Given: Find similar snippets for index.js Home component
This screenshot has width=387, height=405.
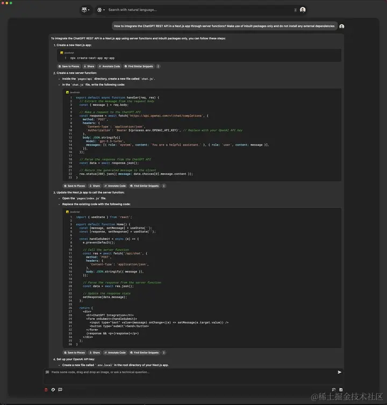Looking at the screenshot, I should [x=144, y=353].
